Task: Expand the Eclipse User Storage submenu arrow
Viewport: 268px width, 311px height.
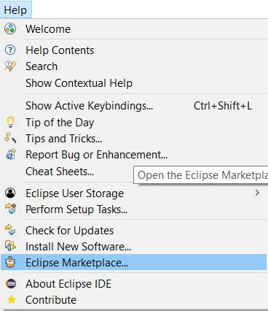Action: 257,193
